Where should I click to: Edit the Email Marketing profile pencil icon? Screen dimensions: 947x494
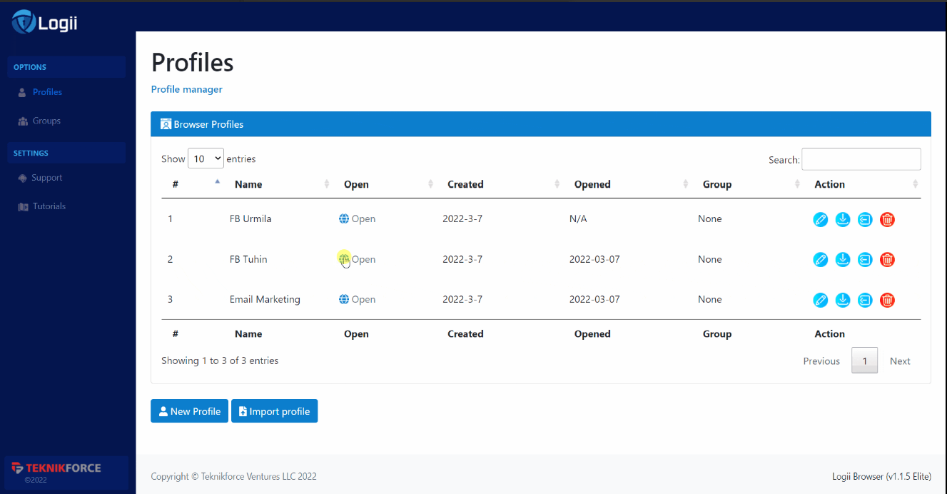(x=821, y=300)
